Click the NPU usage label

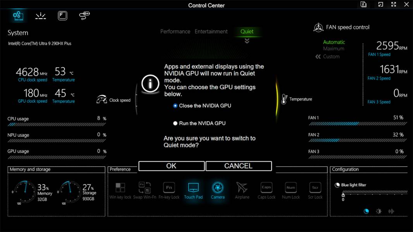click(x=18, y=135)
